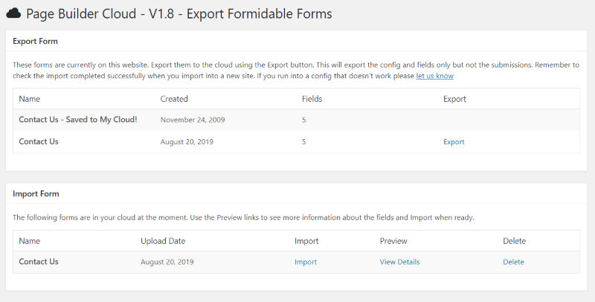The image size is (595, 302).
Task: Click the Name column header in Export table
Action: 30,99
